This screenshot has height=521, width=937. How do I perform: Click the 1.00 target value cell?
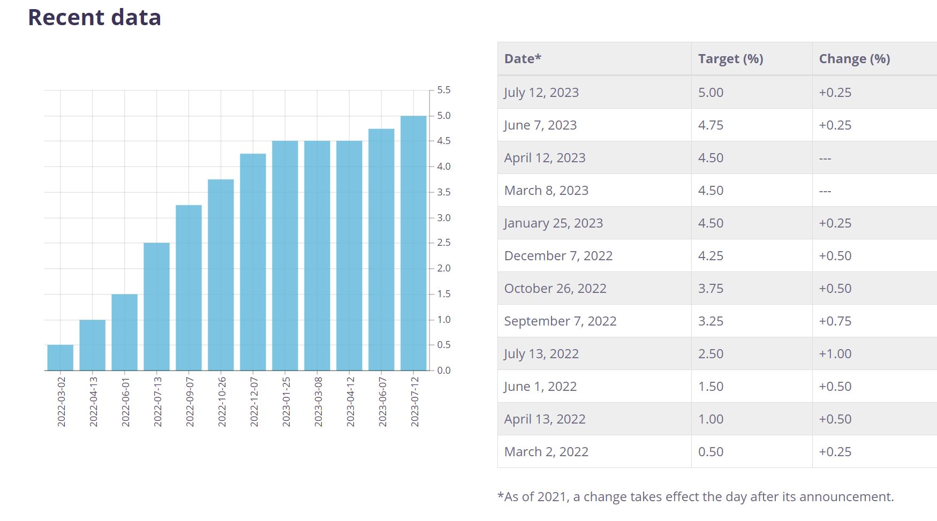click(752, 419)
